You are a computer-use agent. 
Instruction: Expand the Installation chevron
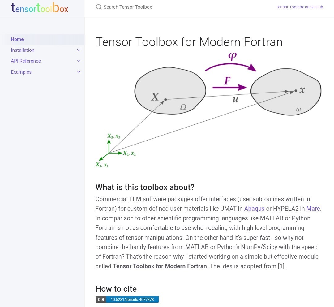tap(79, 50)
